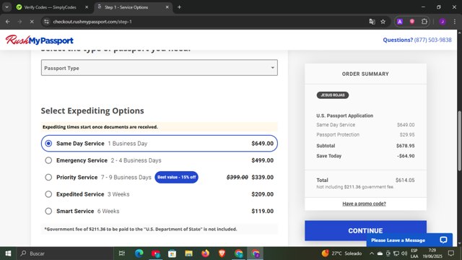Show hidden system tray icons
Viewport: 462px width, 260px height.
click(x=372, y=253)
